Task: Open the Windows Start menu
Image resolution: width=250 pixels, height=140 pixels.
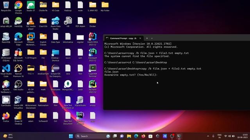Action: tap(71, 136)
